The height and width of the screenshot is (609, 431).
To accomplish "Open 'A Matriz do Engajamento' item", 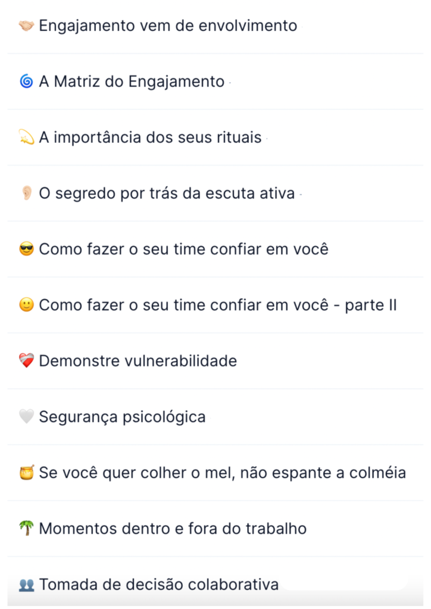I will coord(215,81).
